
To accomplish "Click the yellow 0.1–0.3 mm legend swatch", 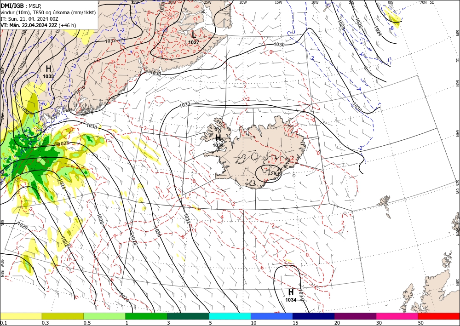I will (x=21, y=316).
